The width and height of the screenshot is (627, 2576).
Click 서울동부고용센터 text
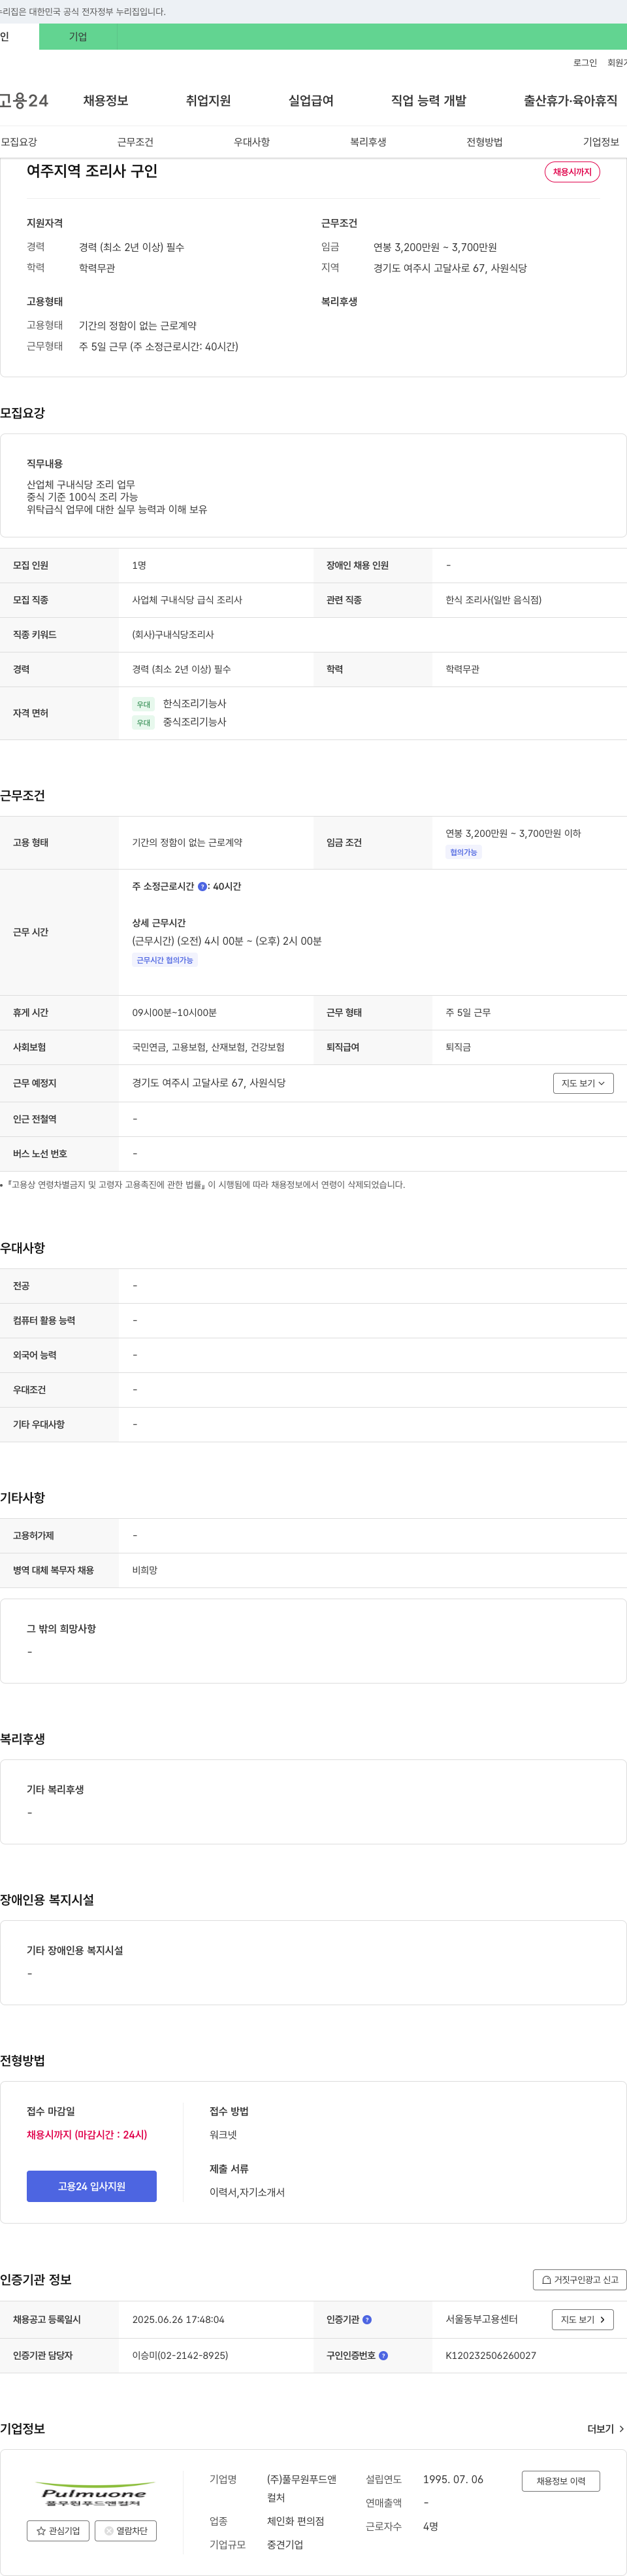(x=481, y=2319)
